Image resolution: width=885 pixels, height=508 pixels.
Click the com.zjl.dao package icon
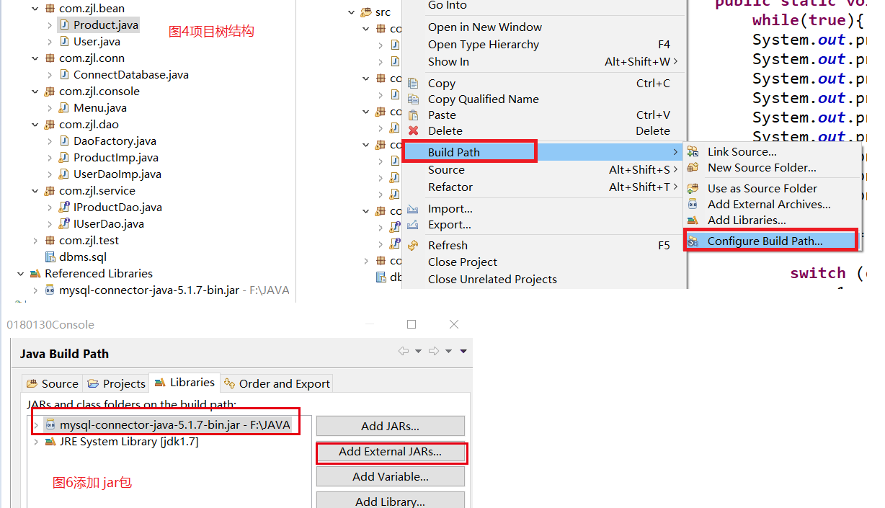point(50,125)
